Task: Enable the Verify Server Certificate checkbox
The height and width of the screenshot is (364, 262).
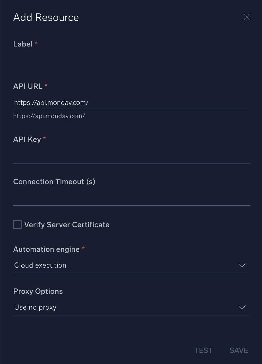Action: coord(17,225)
